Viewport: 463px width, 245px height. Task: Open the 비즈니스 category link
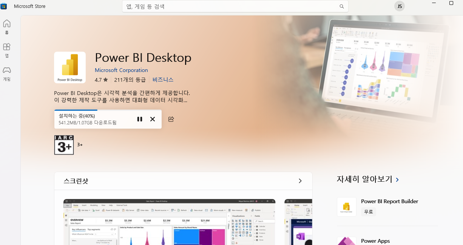tap(163, 80)
